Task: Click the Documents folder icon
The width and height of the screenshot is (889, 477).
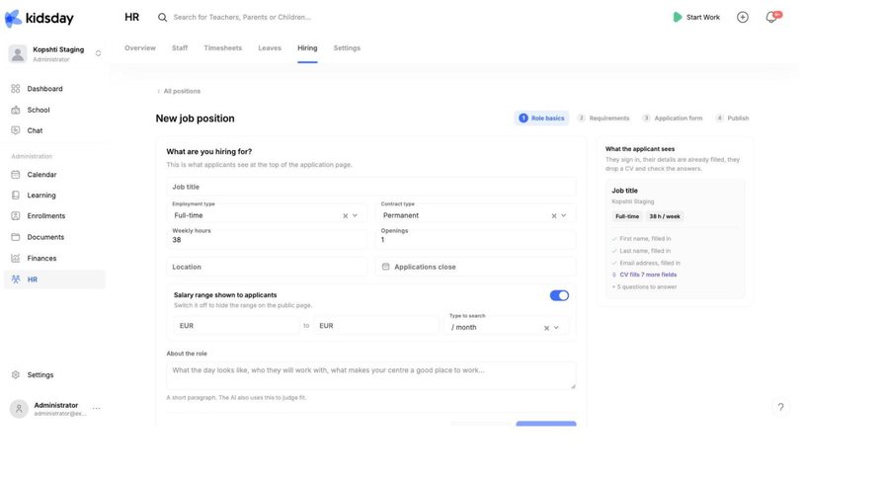Action: [x=15, y=236]
